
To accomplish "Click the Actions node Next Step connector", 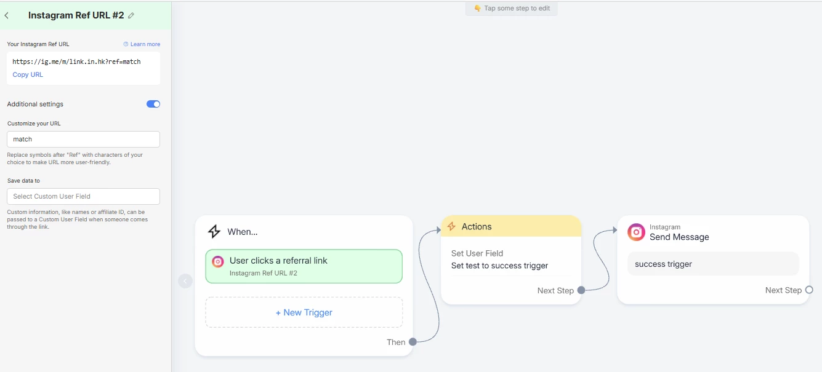I will 581,290.
